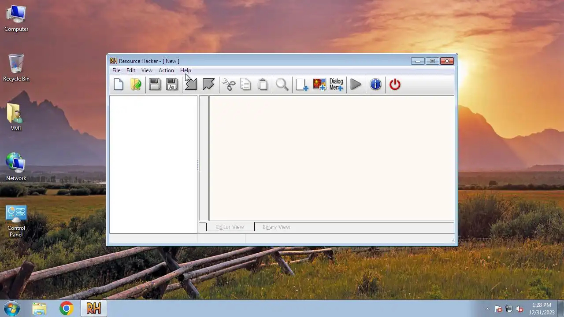
Task: Open the Edit menu
Action: click(x=131, y=70)
